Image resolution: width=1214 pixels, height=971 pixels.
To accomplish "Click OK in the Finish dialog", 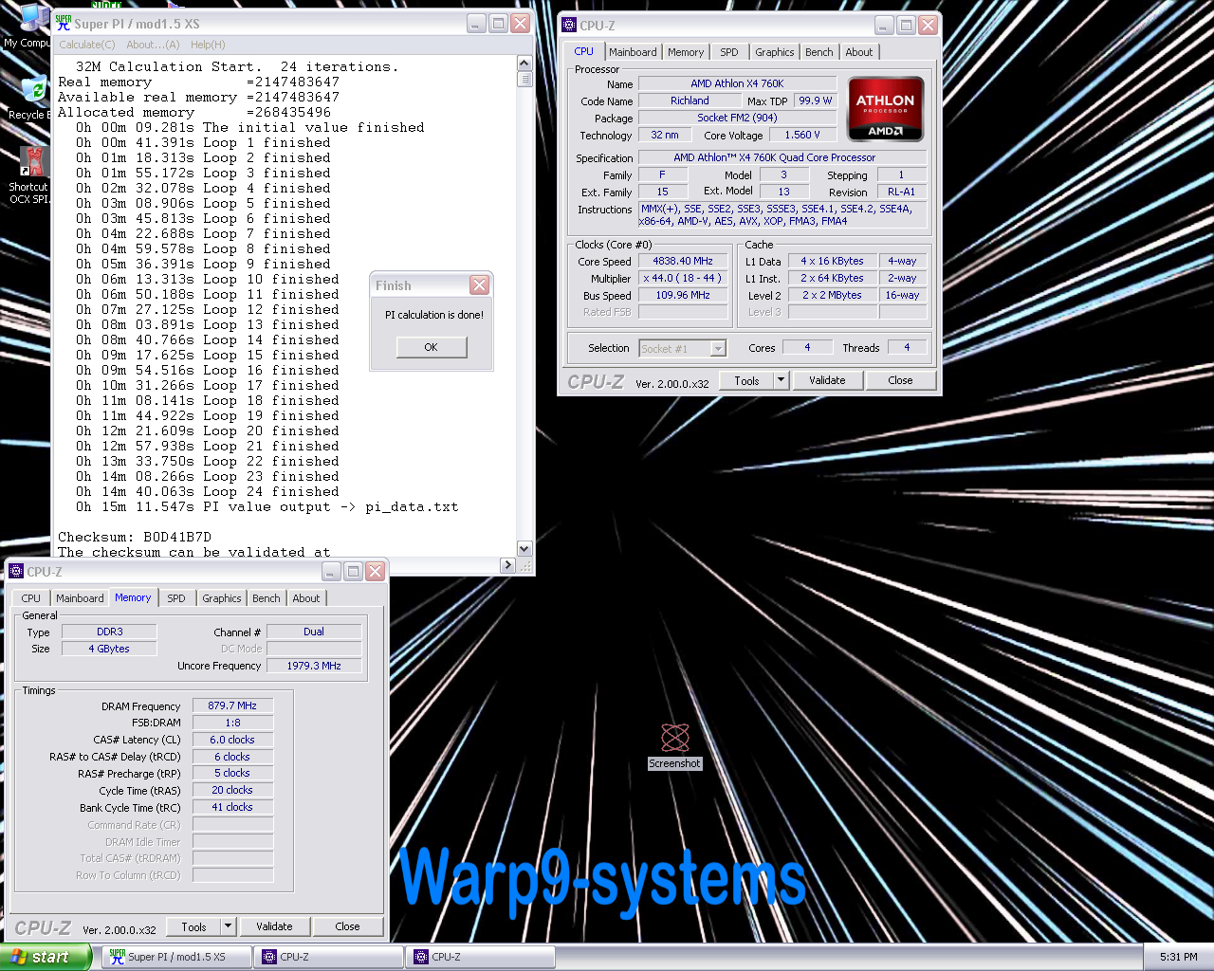I will coord(432,347).
